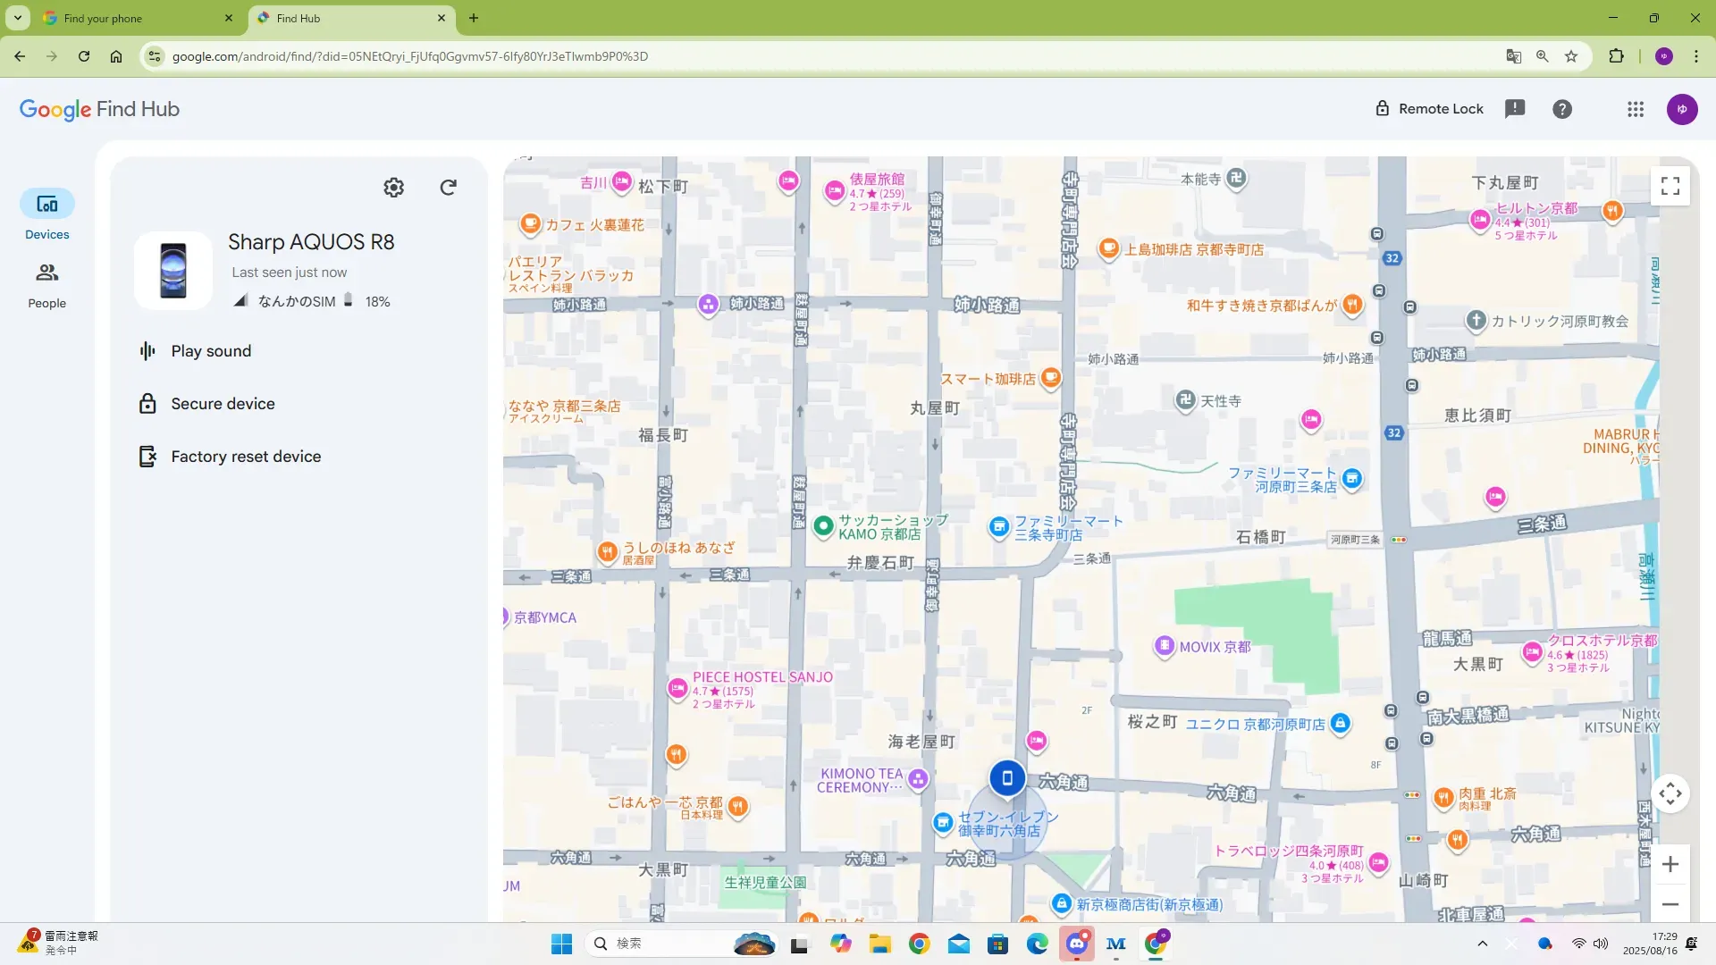Click blue phone location marker
Viewport: 1716px width, 965px height.
(1006, 778)
